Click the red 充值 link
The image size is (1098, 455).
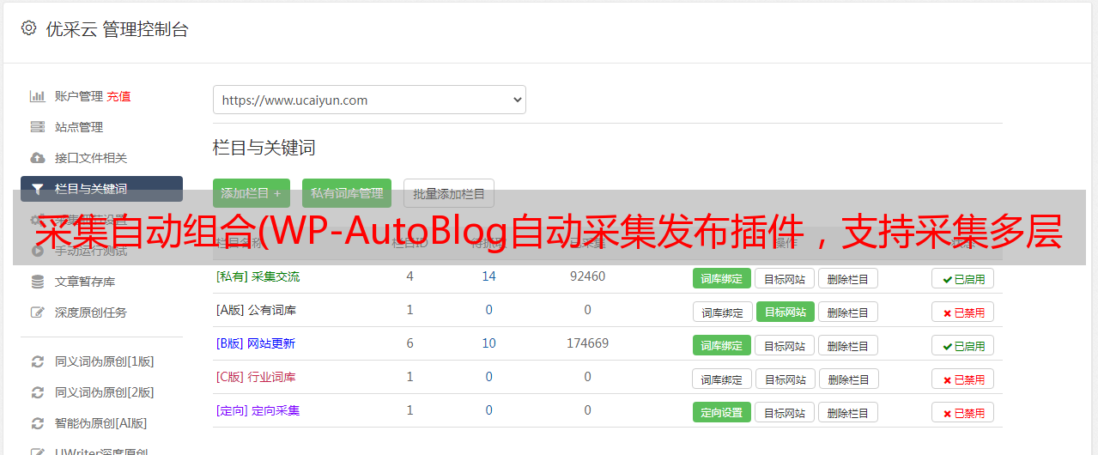[118, 96]
